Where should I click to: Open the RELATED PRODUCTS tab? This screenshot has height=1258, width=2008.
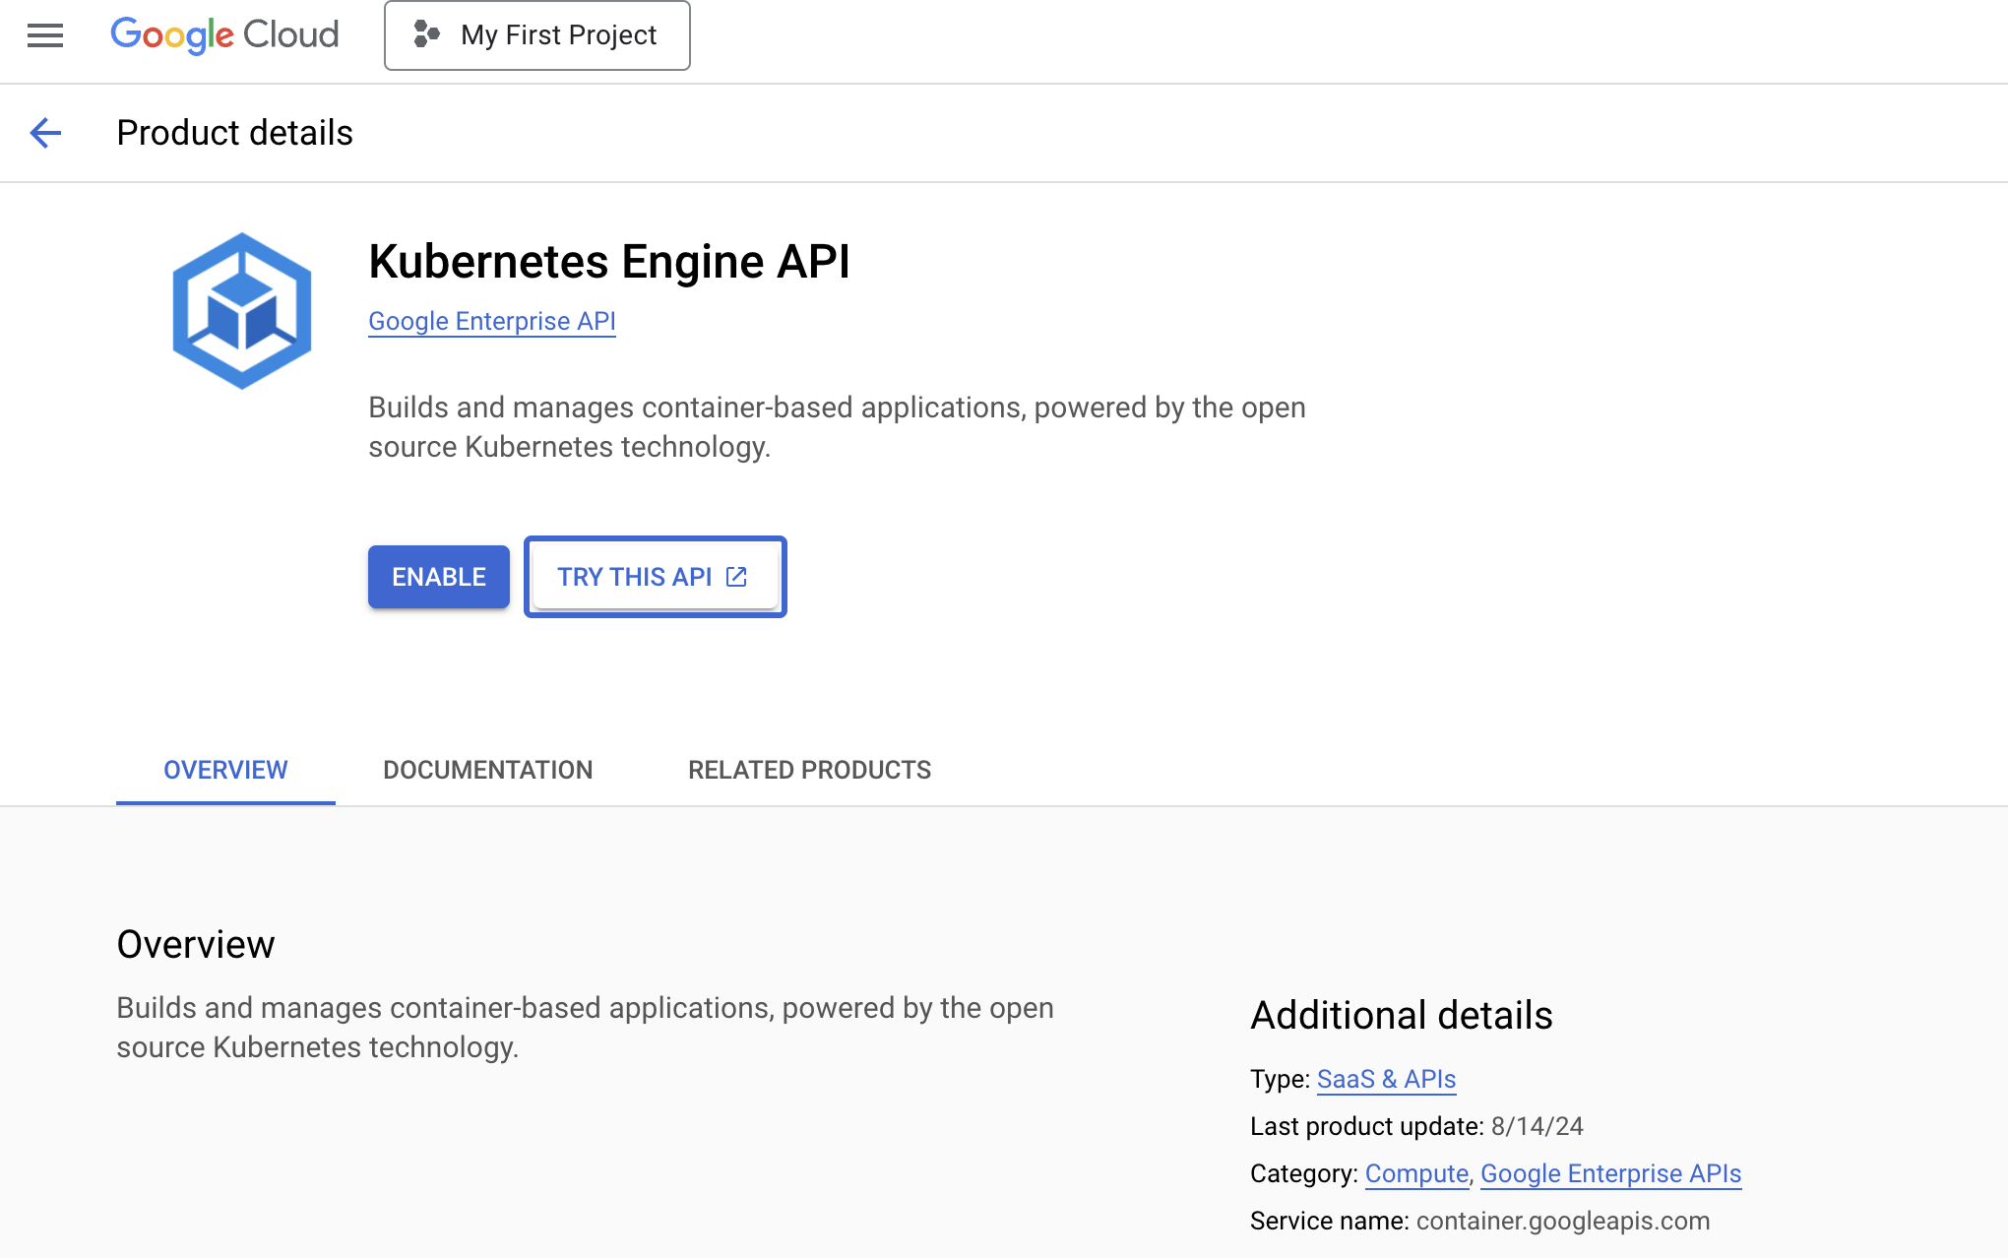tap(809, 770)
